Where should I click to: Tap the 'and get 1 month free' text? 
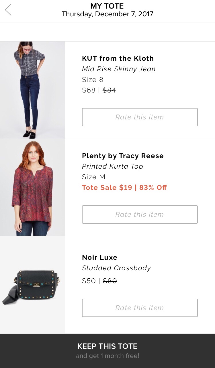coord(107,356)
